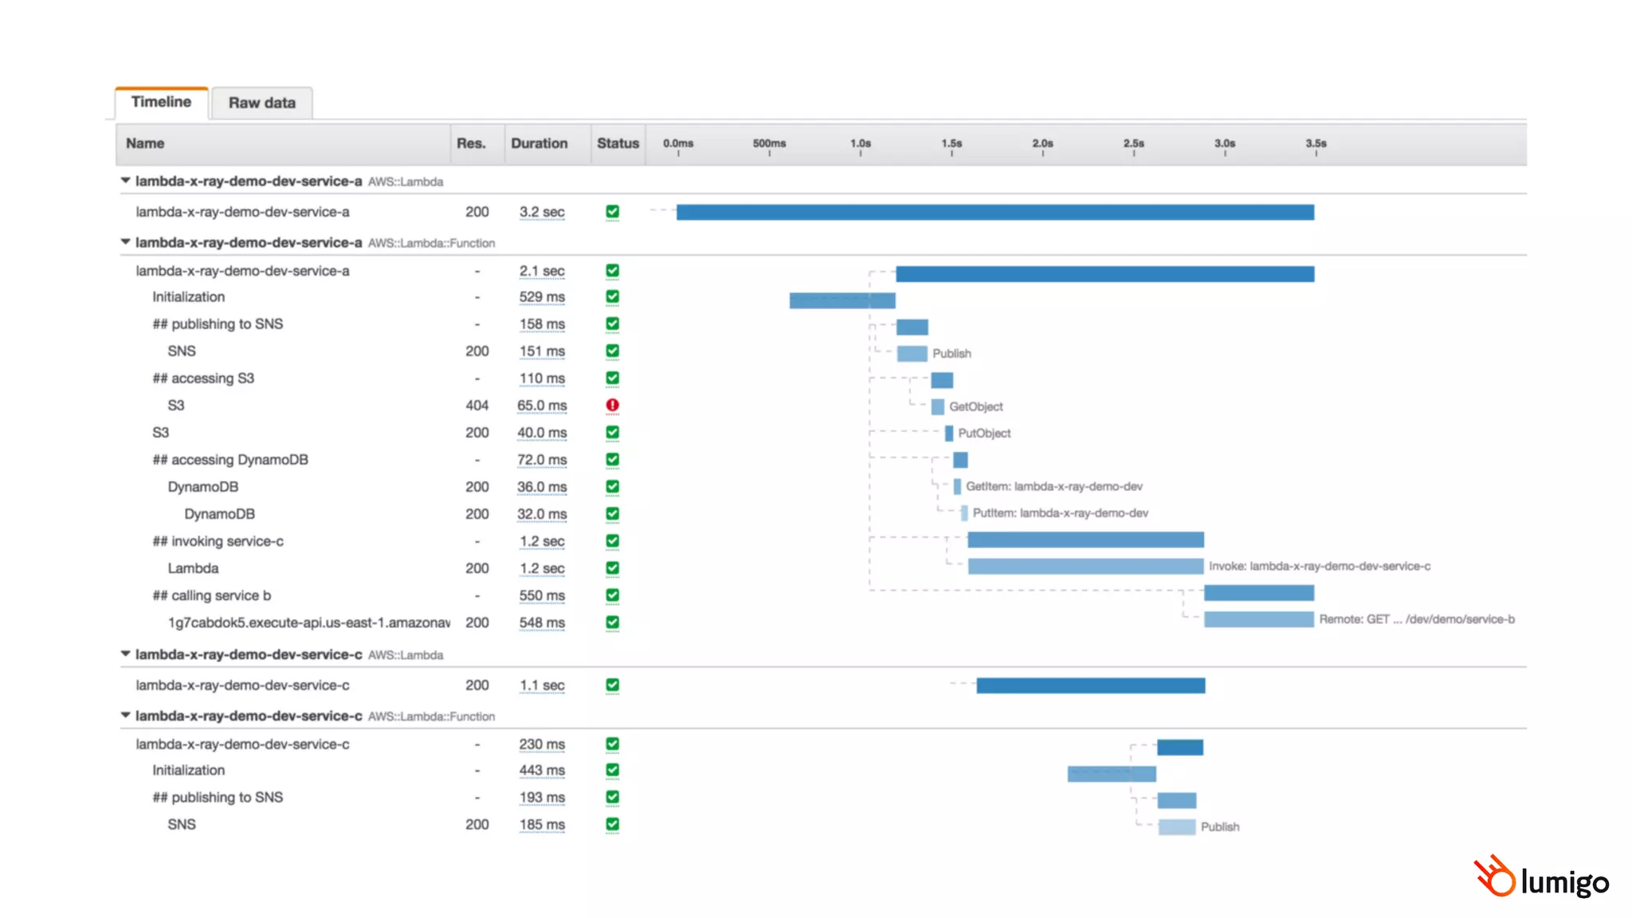Collapse first lambda-x-ray-demo-dev-service-a AWS::Lambda group
This screenshot has height=918, width=1632.
125,181
